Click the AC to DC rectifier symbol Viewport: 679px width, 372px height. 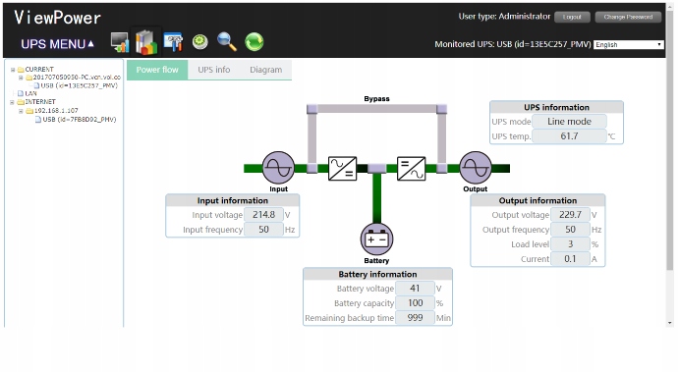click(343, 168)
